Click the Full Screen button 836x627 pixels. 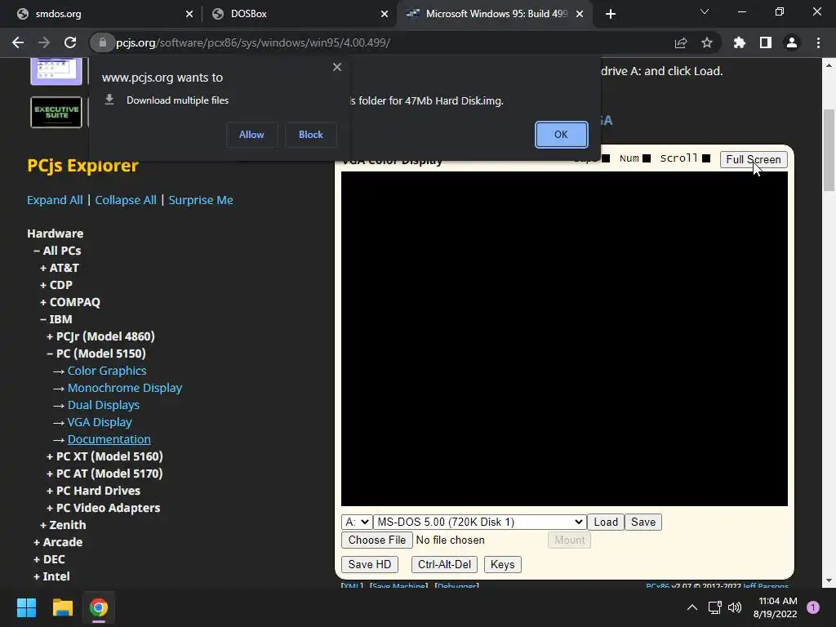click(754, 159)
